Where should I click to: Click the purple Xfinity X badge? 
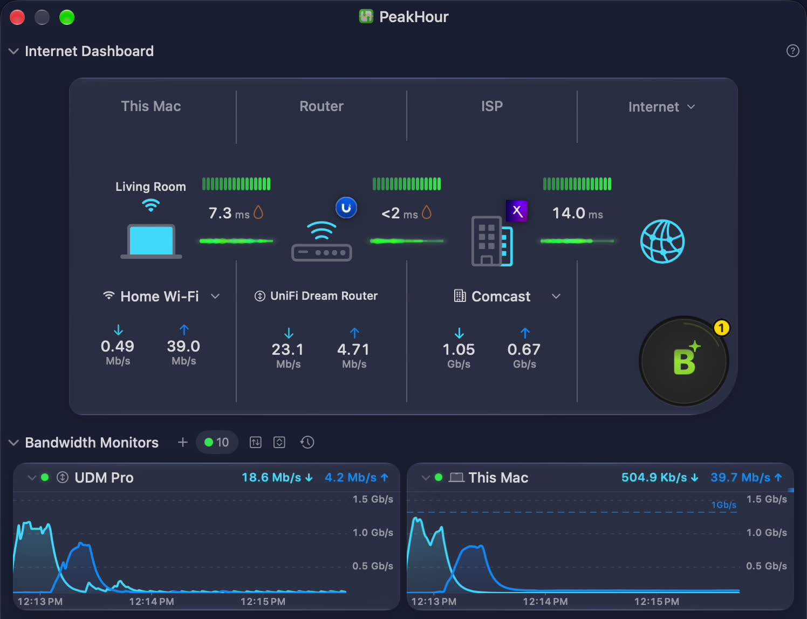(517, 211)
